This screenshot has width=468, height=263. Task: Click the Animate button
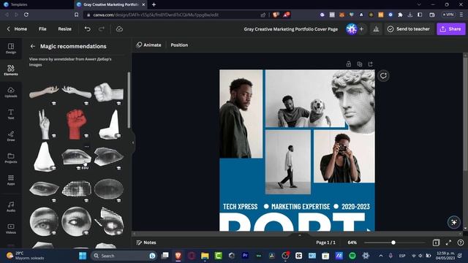pos(148,45)
